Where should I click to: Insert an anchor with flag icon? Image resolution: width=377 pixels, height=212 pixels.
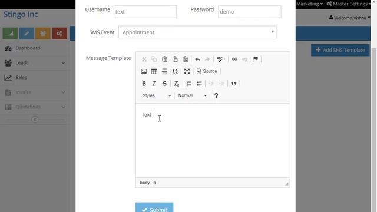pos(255,59)
